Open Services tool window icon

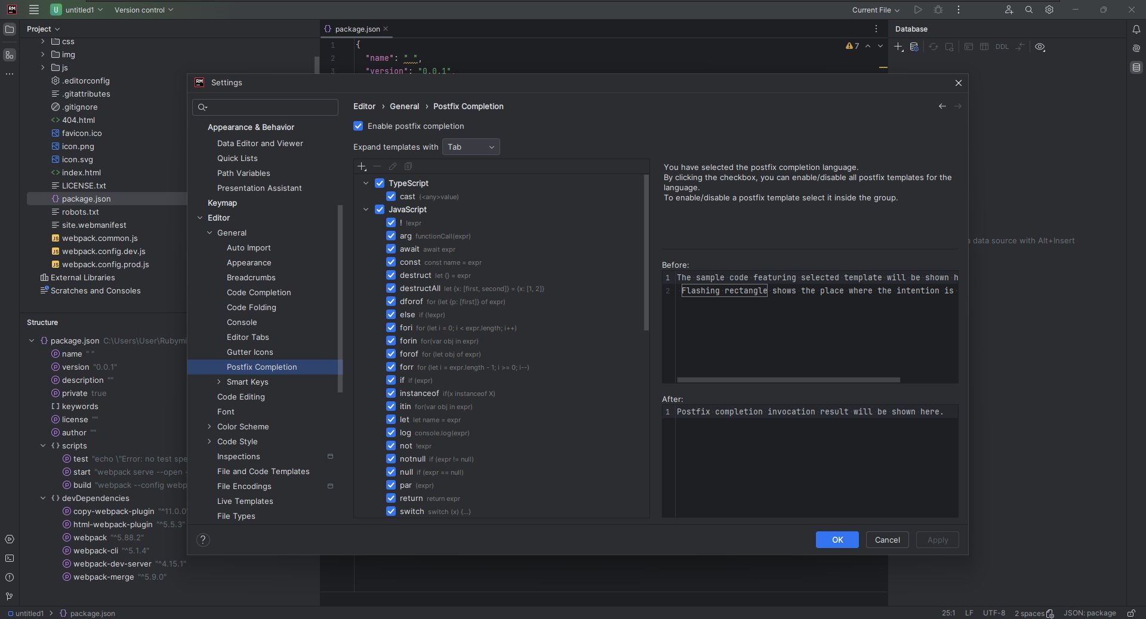(x=9, y=539)
